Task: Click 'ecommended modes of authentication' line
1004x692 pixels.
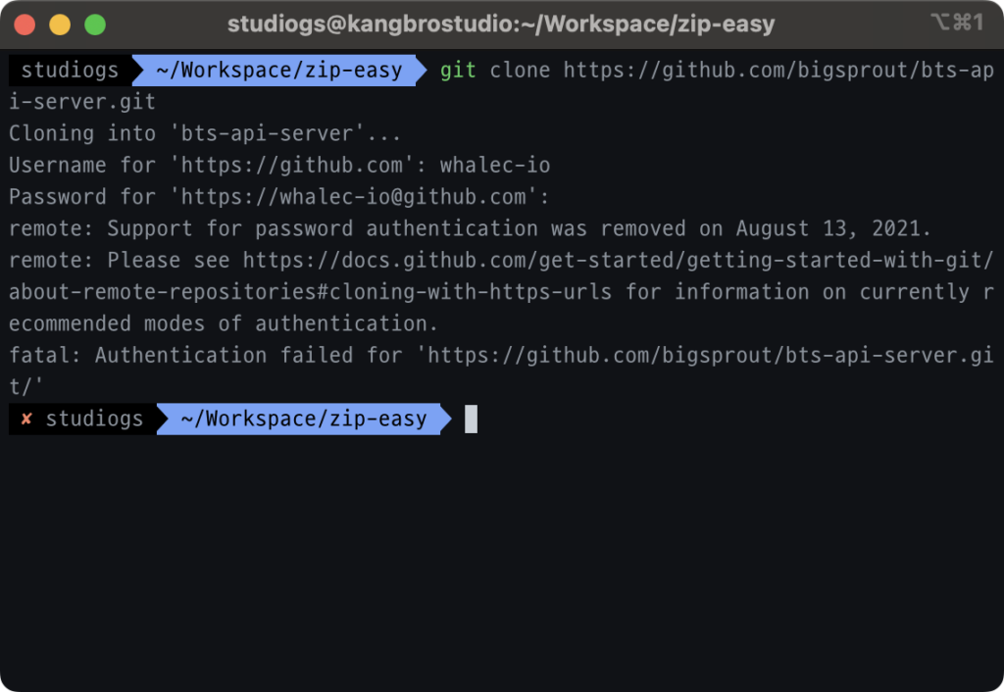Action: click(x=224, y=323)
